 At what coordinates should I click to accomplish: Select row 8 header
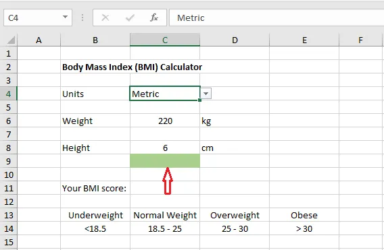pyautogui.click(x=9, y=148)
